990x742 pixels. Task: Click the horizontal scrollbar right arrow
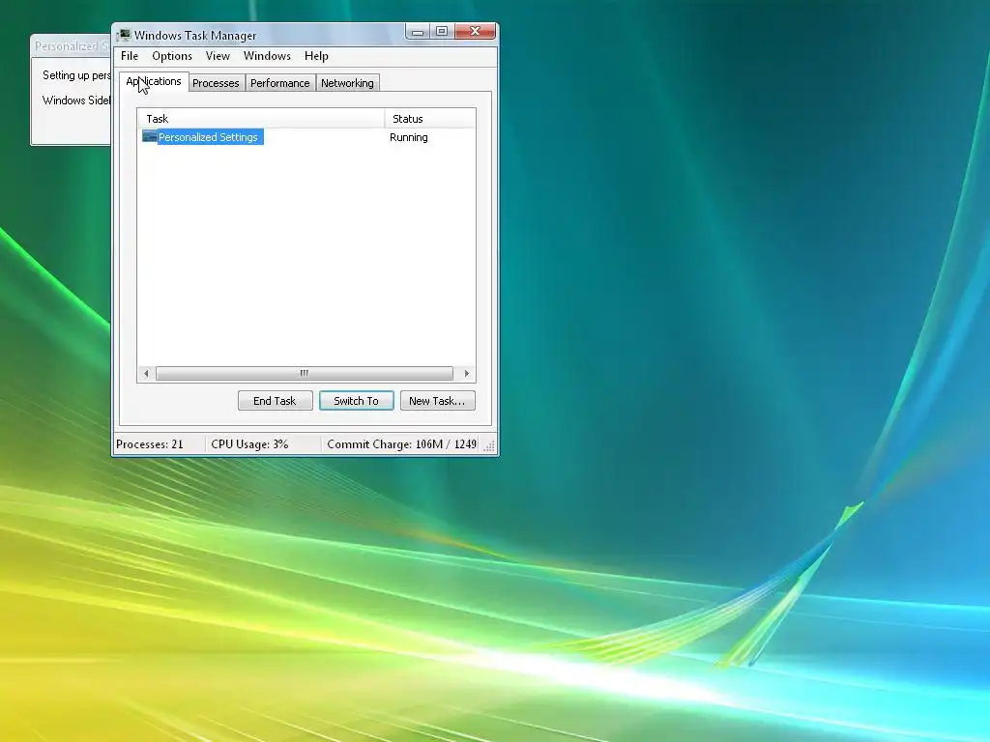(x=467, y=374)
